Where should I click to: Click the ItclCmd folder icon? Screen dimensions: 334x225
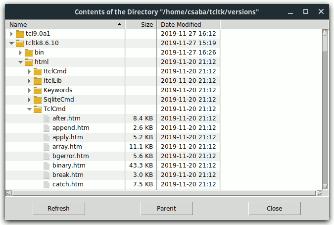tap(38, 71)
